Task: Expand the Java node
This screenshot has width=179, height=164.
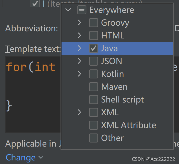Action: pyautogui.click(x=79, y=48)
